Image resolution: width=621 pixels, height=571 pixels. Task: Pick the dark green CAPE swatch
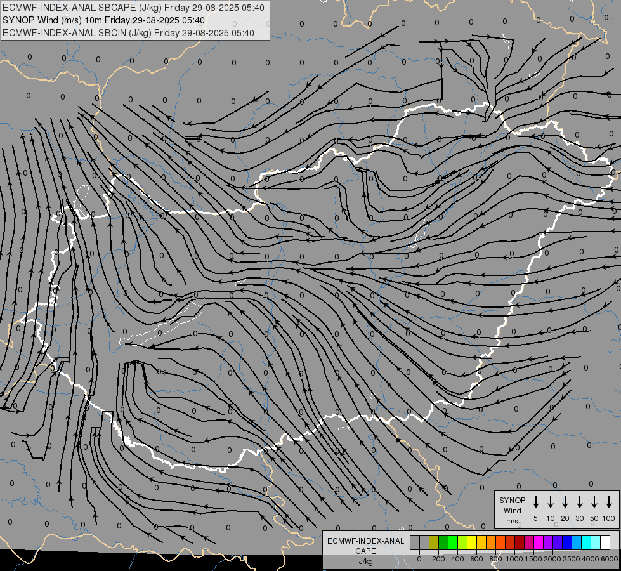point(443,542)
